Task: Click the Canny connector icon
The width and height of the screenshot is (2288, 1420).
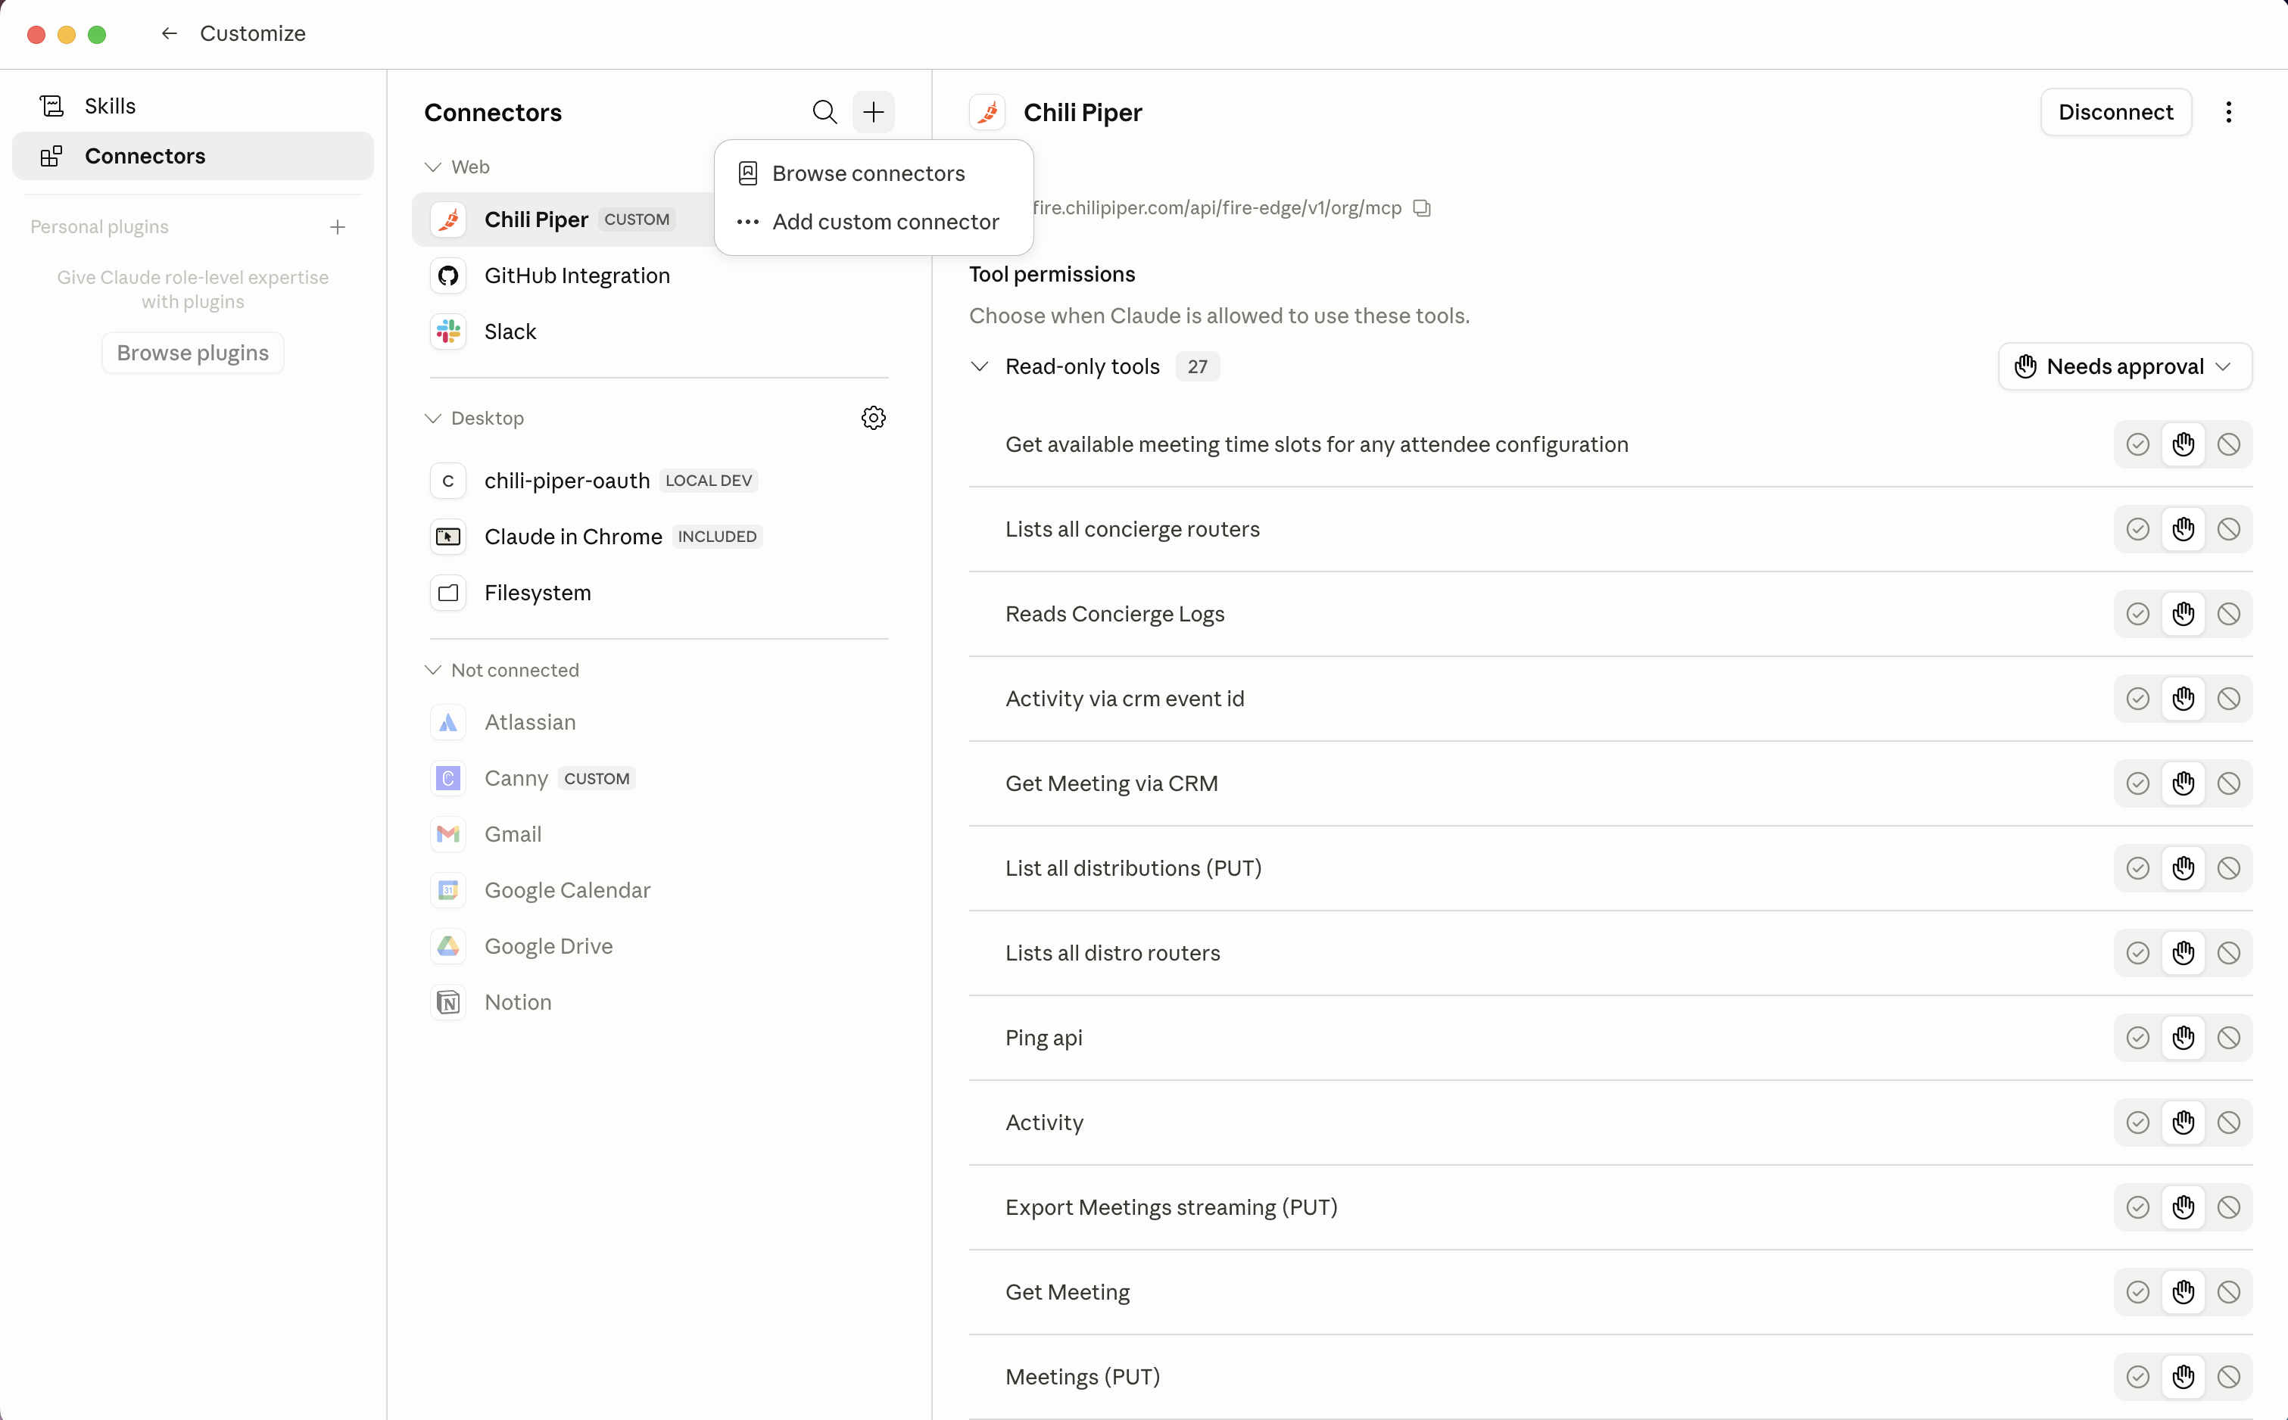Action: [448, 779]
